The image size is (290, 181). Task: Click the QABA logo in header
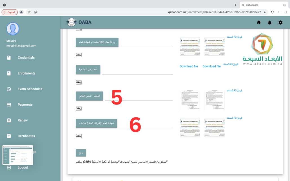click(x=72, y=22)
